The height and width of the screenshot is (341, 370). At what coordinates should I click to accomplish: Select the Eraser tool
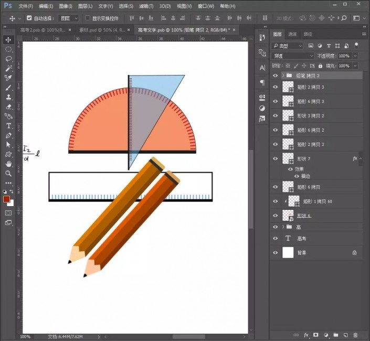click(x=8, y=106)
